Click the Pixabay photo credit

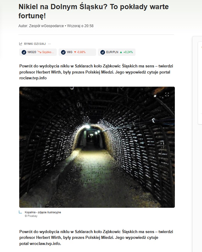31,216
